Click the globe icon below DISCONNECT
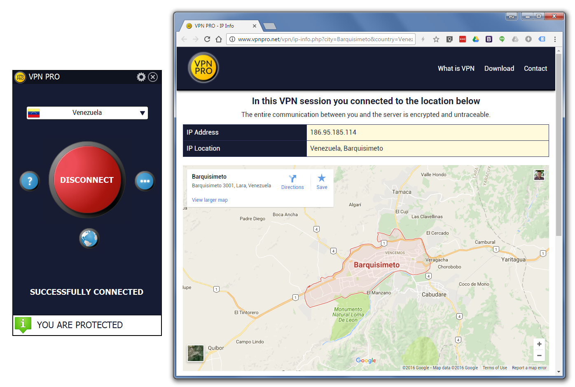 [89, 238]
